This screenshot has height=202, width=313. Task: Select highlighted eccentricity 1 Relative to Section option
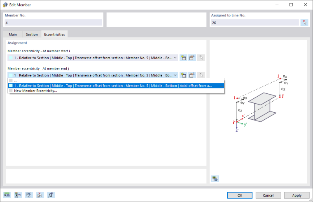pyautogui.click(x=116, y=86)
